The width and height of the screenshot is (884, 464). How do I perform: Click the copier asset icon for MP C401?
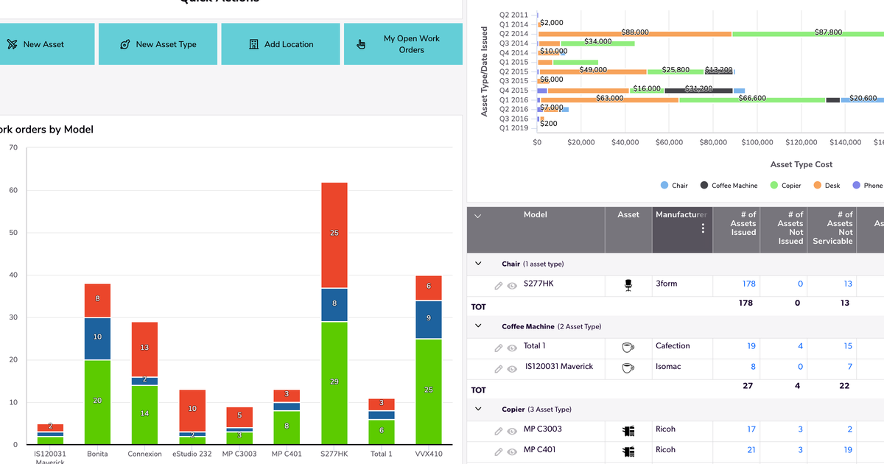coord(628,451)
